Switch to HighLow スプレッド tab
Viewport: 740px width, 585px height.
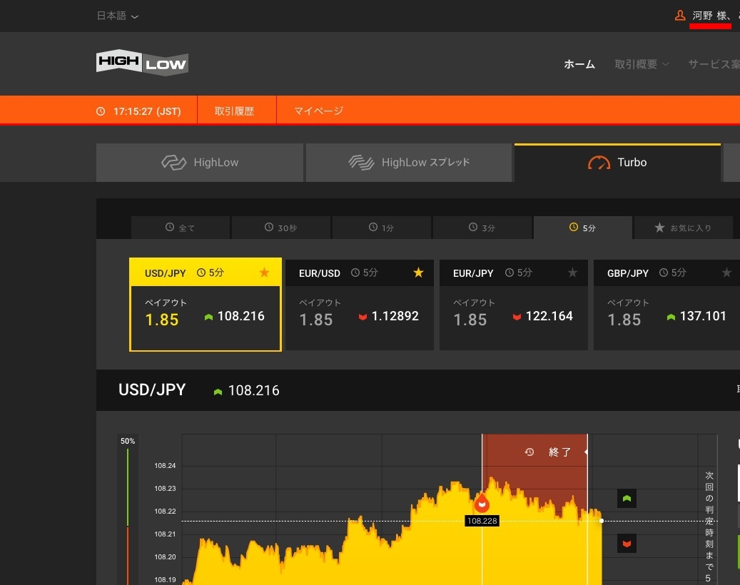click(409, 163)
